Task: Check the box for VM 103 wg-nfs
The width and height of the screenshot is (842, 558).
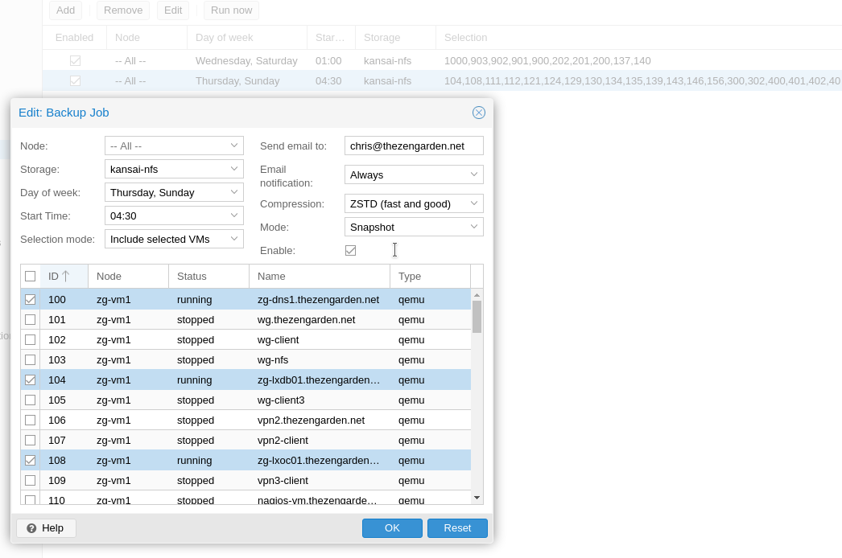Action: pos(30,360)
